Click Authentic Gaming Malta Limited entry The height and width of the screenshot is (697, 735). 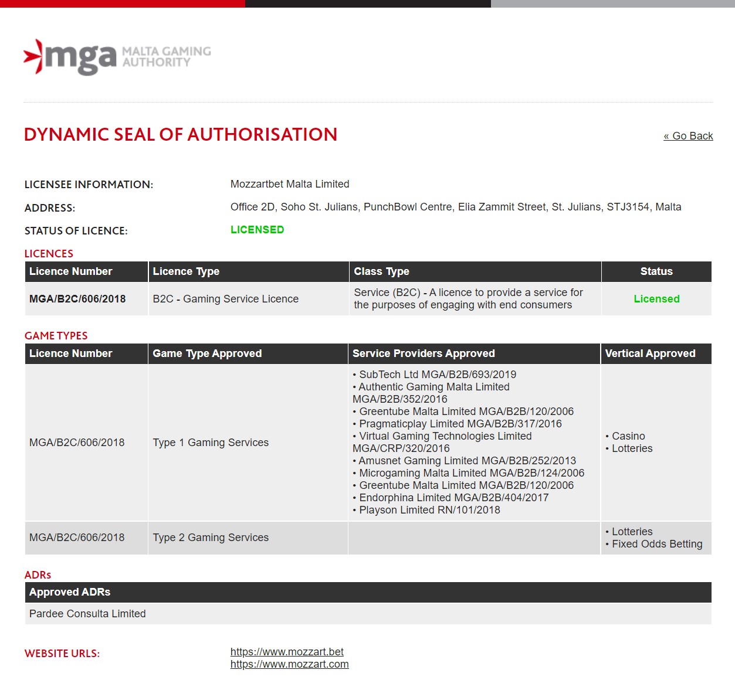pyautogui.click(x=431, y=393)
